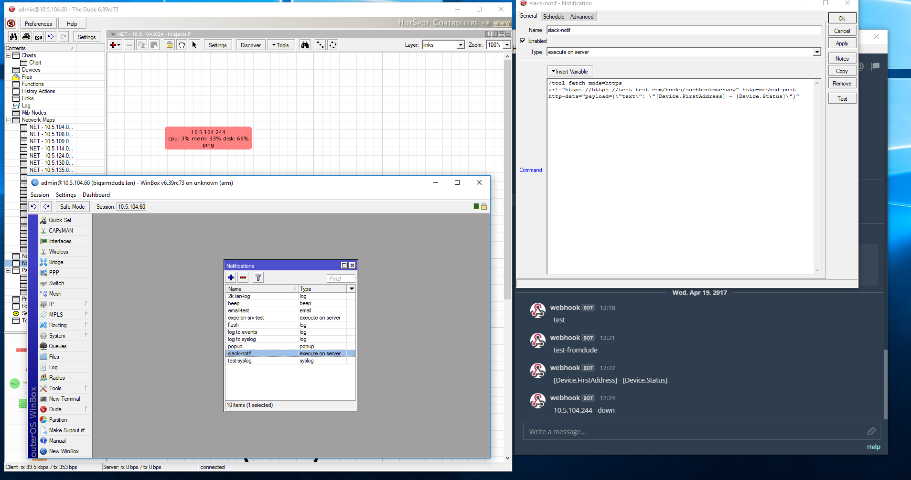The width and height of the screenshot is (911, 480).
Task: Click the Apply button in Notification dialog
Action: tap(842, 43)
